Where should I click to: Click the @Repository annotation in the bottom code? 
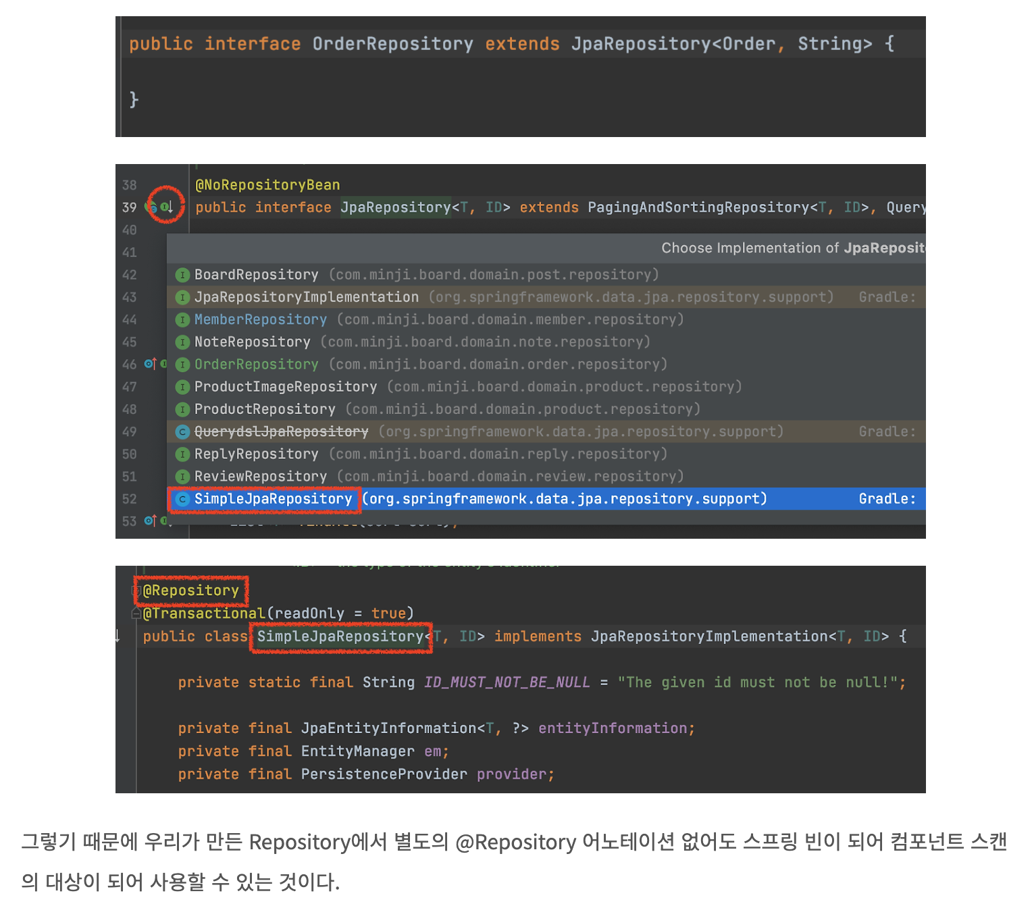(x=191, y=591)
